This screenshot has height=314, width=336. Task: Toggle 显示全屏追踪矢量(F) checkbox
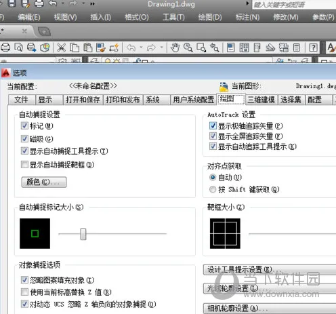pyautogui.click(x=213, y=136)
